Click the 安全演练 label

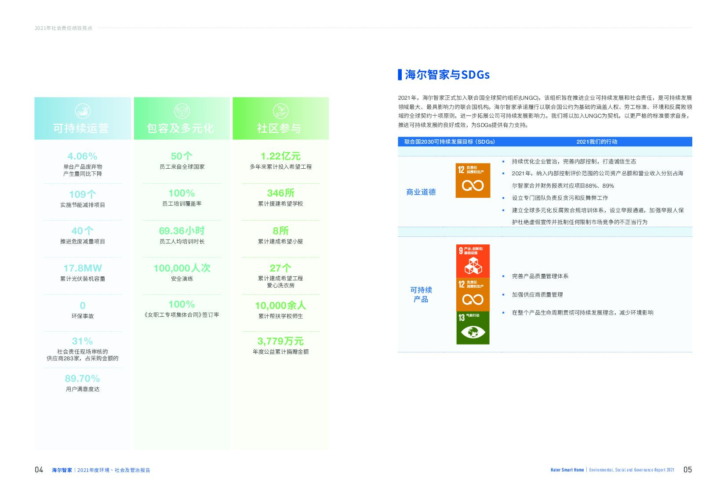pyautogui.click(x=182, y=279)
